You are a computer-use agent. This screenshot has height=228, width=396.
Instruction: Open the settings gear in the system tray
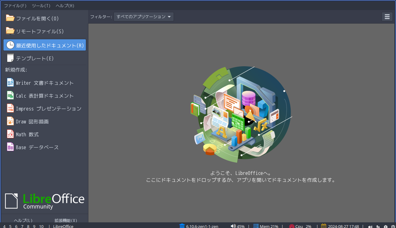click(x=386, y=226)
